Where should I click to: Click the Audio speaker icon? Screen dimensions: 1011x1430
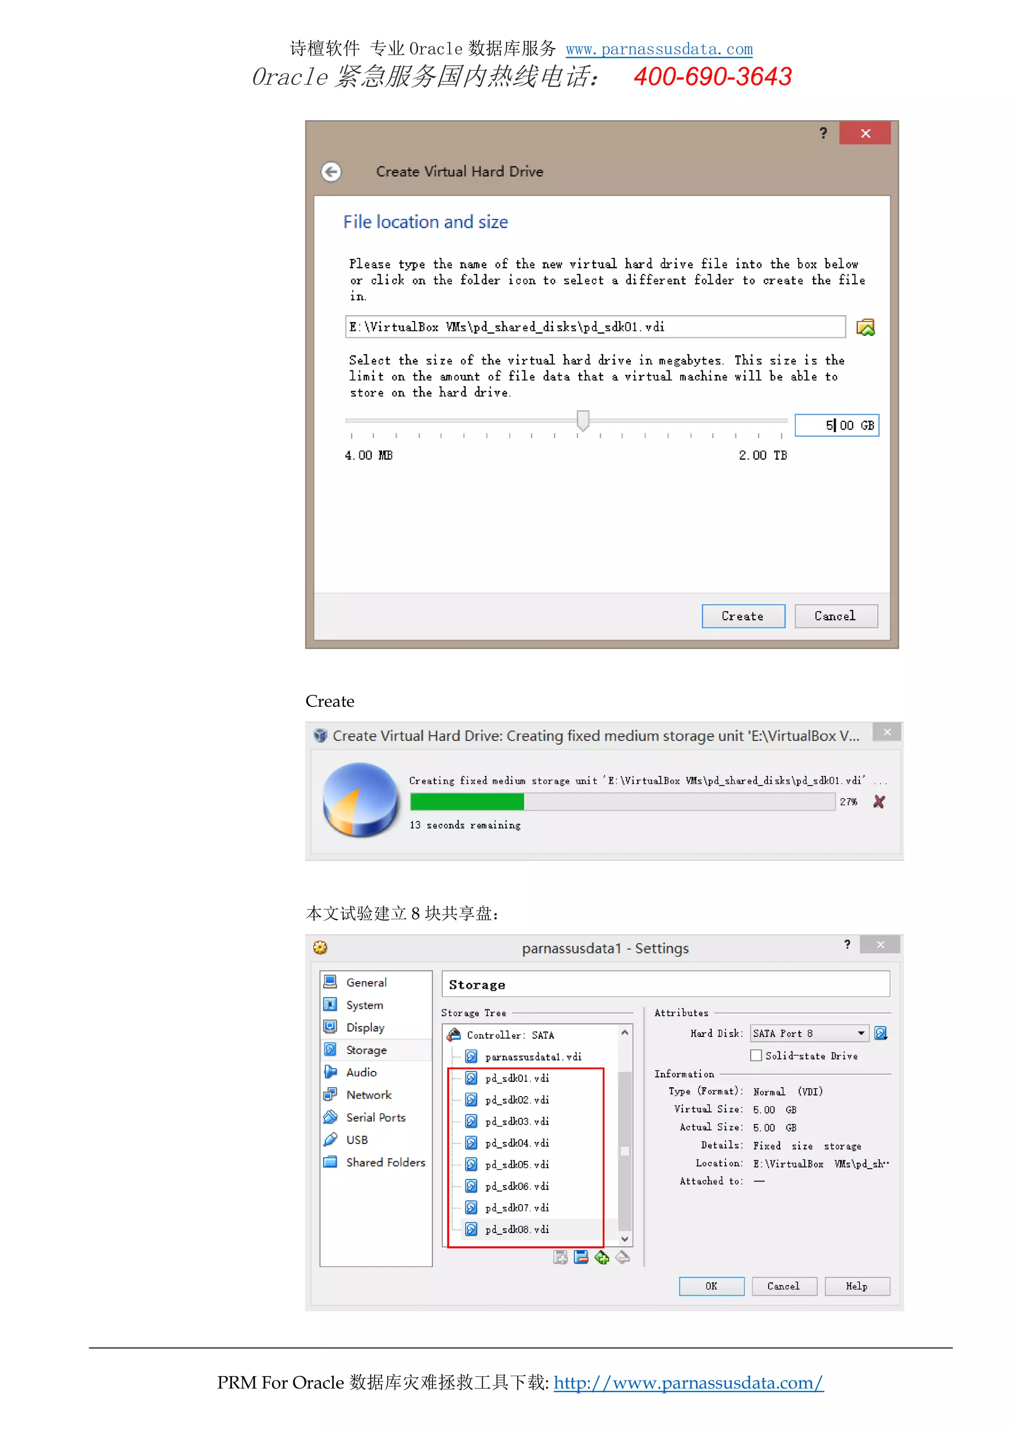coord(331,1071)
